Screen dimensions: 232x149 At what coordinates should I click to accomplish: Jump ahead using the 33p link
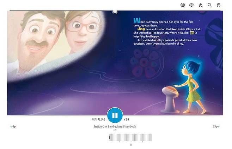pos(216,127)
